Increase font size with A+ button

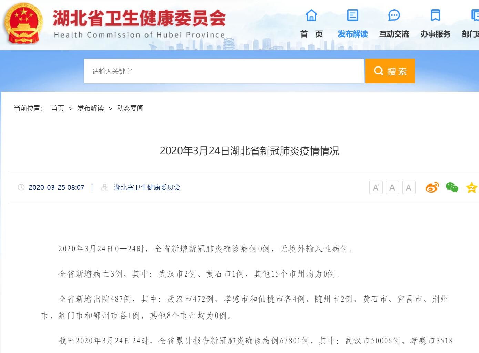376,187
